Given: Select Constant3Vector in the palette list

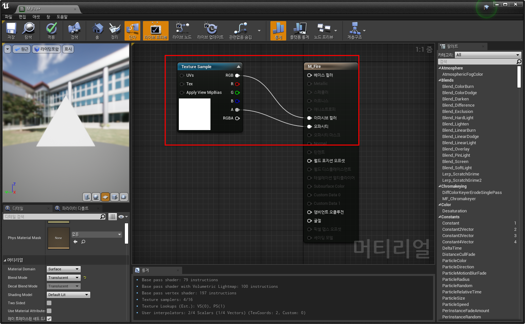Looking at the screenshot, I should [x=458, y=236].
